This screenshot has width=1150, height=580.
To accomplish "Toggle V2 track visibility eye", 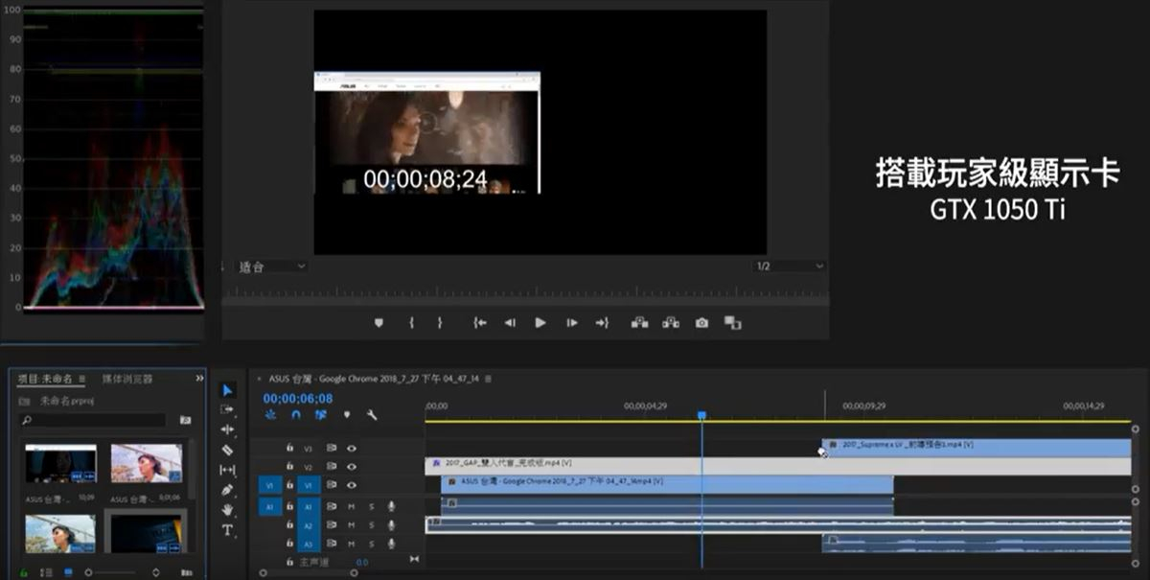I will (x=352, y=466).
